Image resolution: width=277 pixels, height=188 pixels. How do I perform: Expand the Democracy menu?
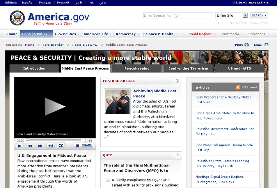pos(127,34)
